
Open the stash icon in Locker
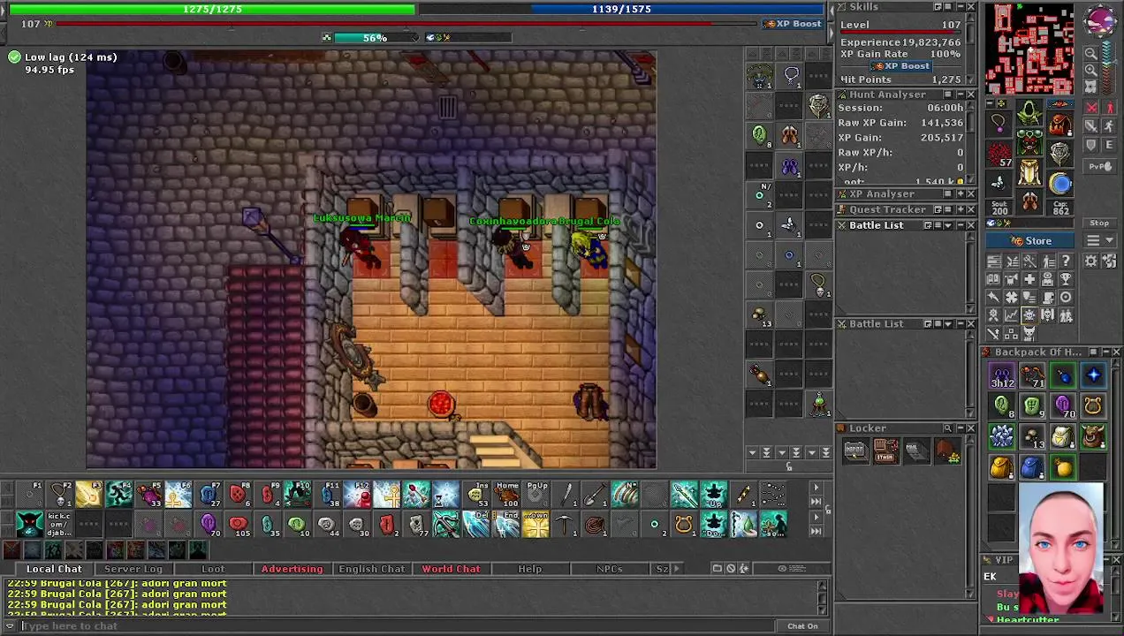[886, 451]
